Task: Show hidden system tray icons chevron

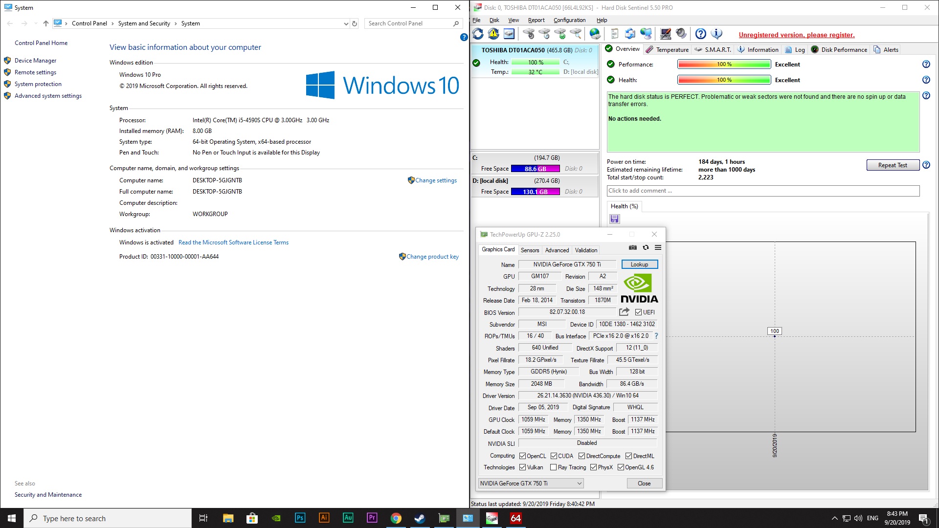Action: pyautogui.click(x=834, y=518)
